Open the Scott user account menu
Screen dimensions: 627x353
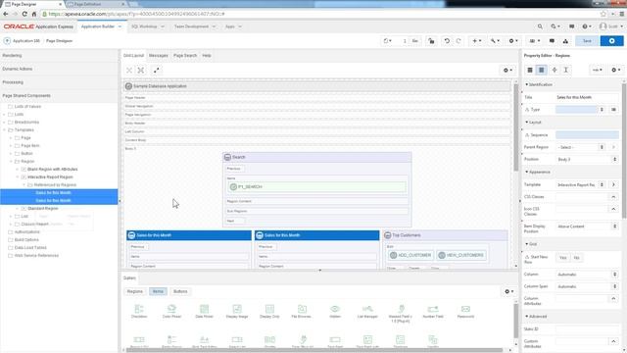[611, 26]
